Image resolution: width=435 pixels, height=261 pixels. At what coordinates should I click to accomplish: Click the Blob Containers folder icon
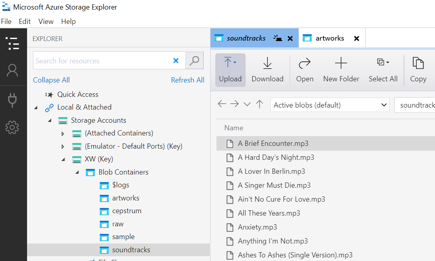(x=90, y=173)
